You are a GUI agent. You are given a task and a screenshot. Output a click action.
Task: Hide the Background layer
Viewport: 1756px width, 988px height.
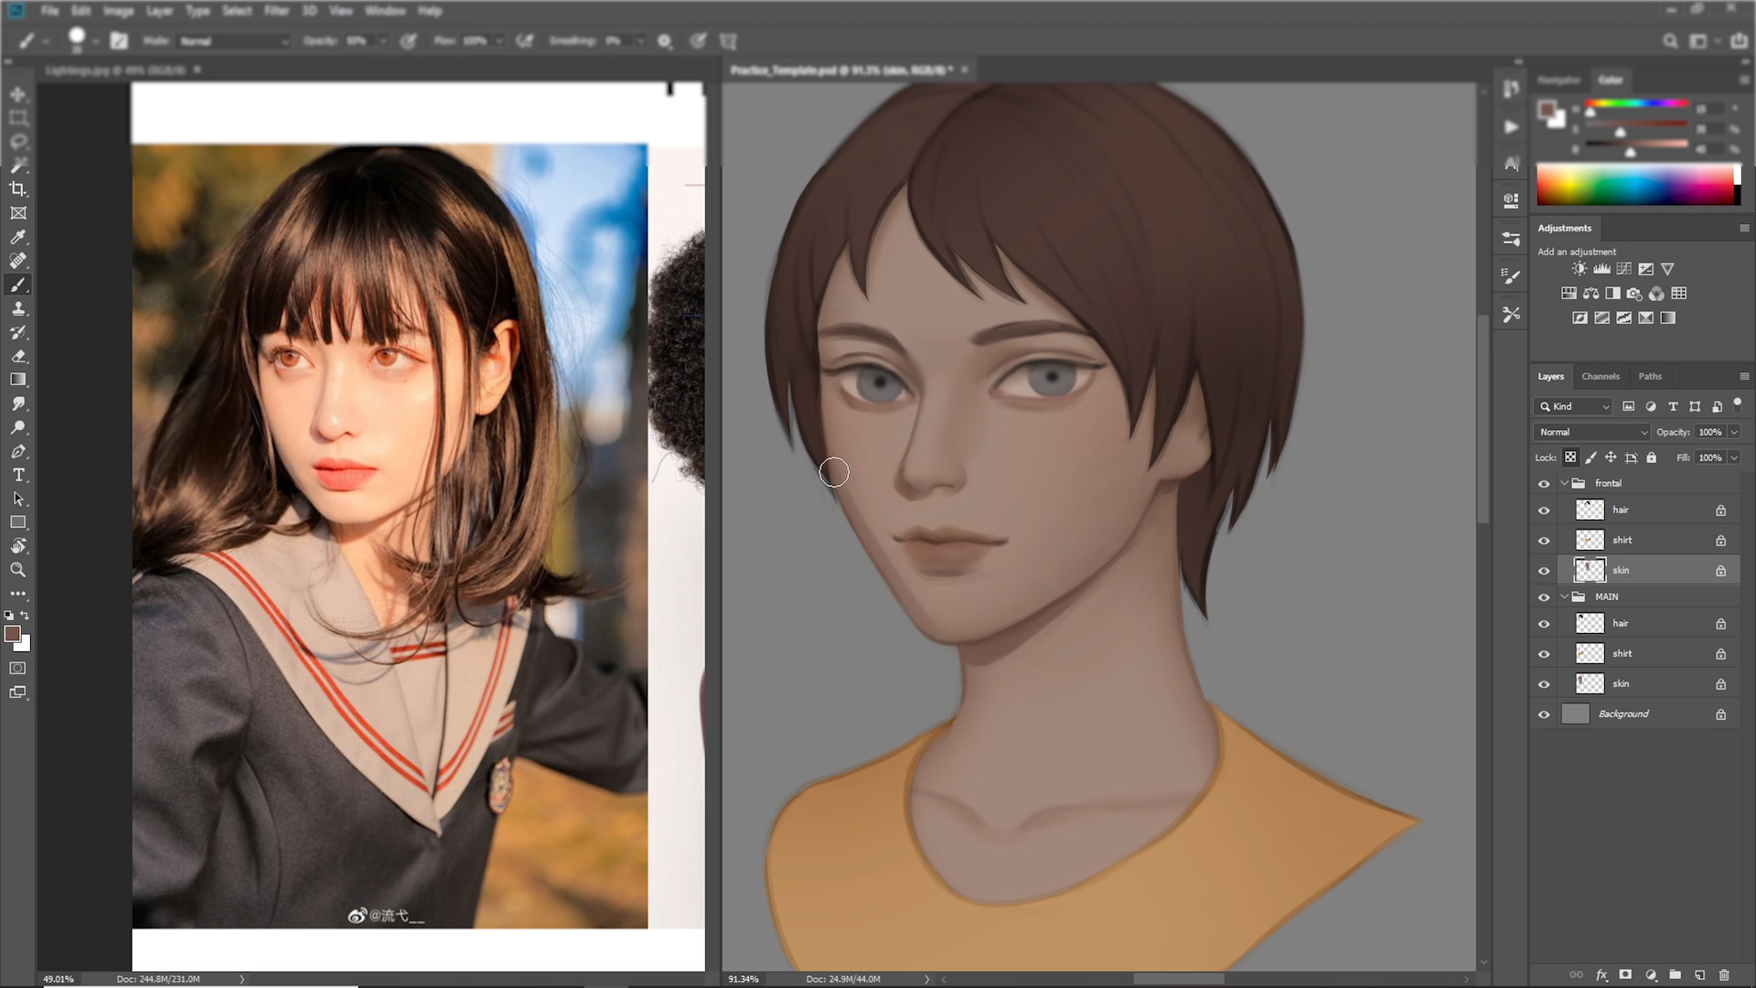[x=1544, y=714]
